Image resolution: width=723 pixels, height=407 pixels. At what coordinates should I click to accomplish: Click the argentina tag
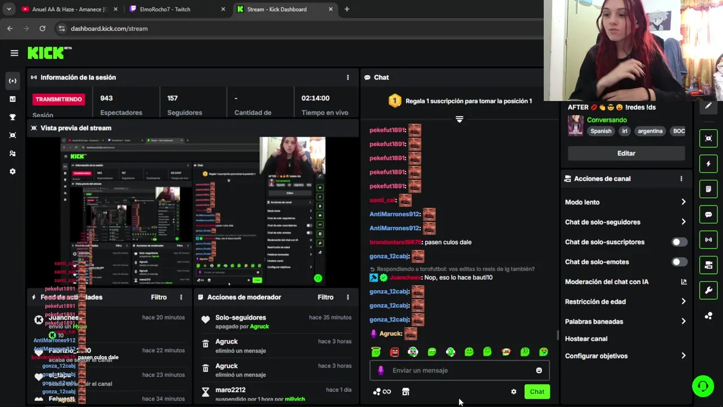pos(650,131)
